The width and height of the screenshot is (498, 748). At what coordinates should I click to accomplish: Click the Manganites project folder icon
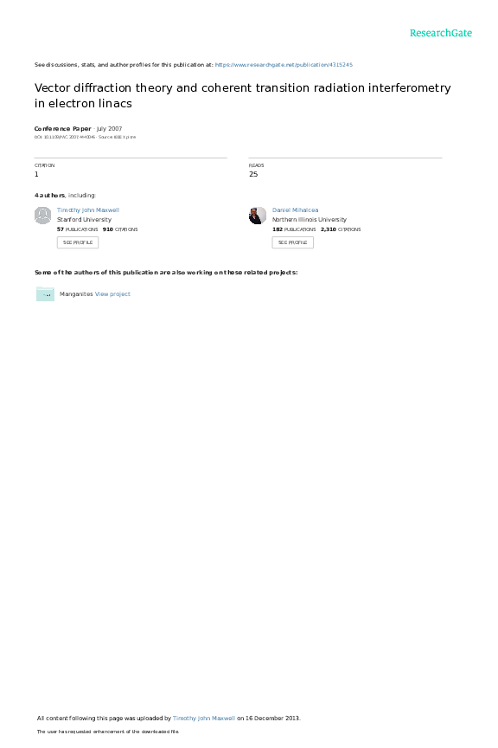pyautogui.click(x=45, y=293)
